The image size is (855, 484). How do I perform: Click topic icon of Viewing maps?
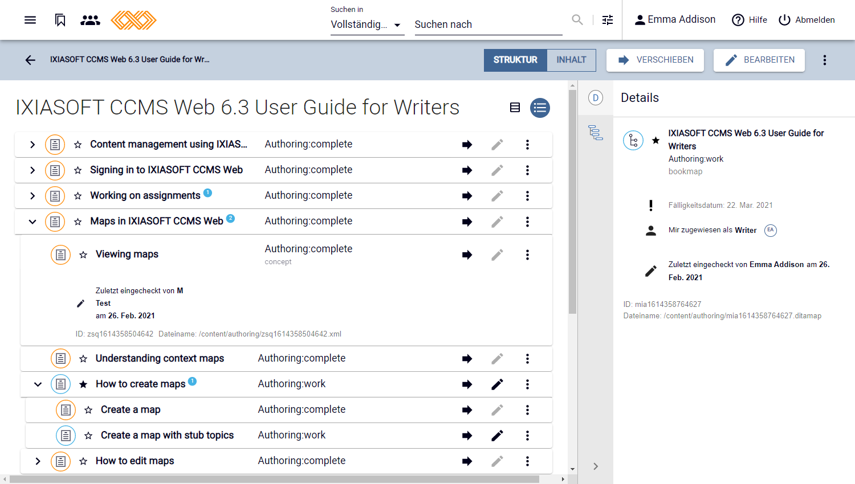60,255
